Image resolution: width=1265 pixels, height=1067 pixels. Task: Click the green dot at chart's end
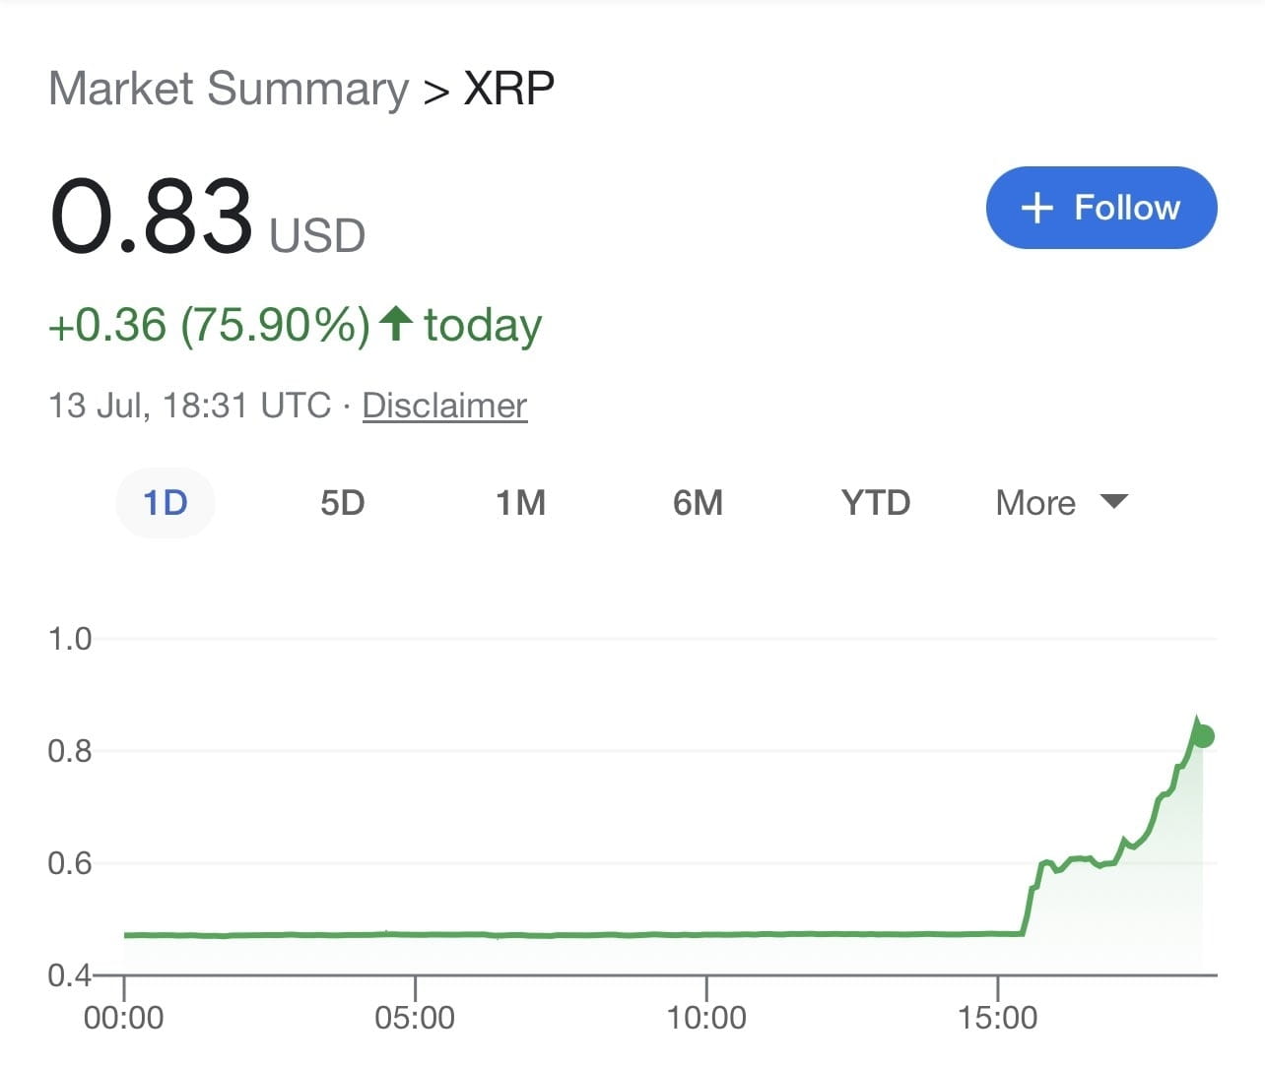click(1202, 735)
